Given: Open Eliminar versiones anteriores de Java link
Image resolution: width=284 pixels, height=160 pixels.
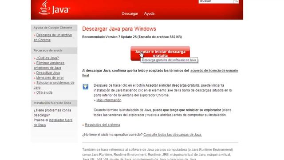Looking at the screenshot, I should (49, 65).
